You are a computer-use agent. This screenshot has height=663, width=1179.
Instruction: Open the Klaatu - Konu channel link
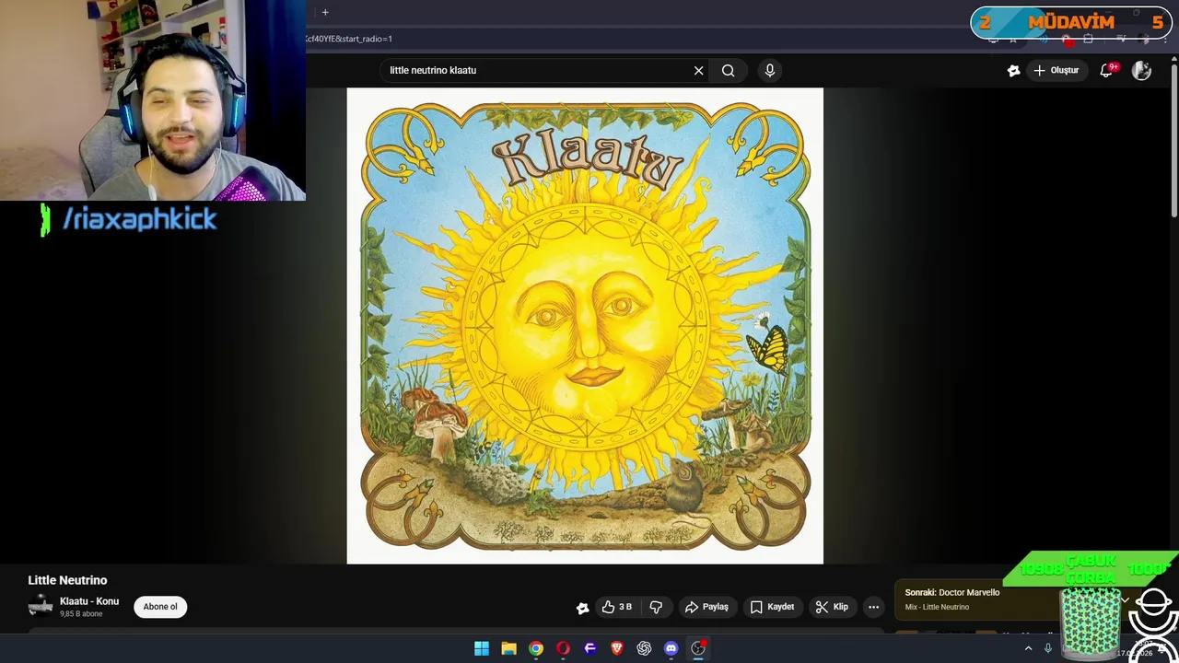coord(89,601)
